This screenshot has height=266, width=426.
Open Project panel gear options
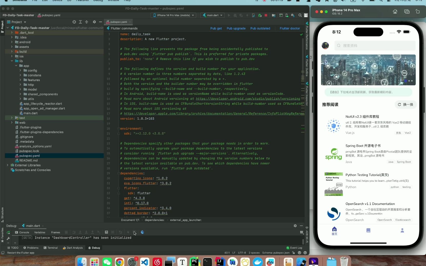pos(94,22)
